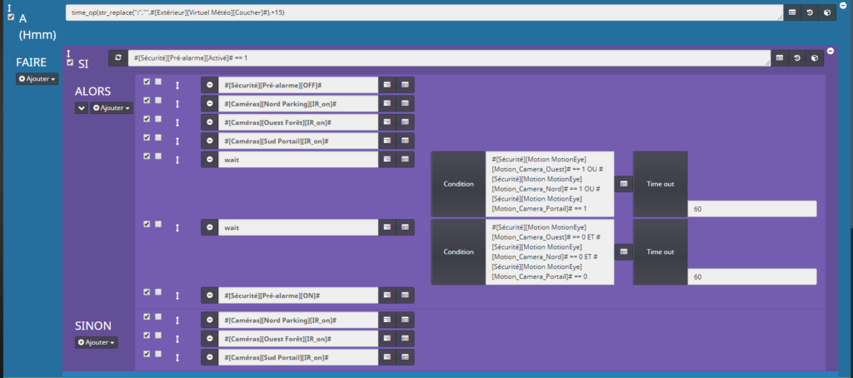Click the SINON heading text
The height and width of the screenshot is (378, 853).
pyautogui.click(x=93, y=326)
